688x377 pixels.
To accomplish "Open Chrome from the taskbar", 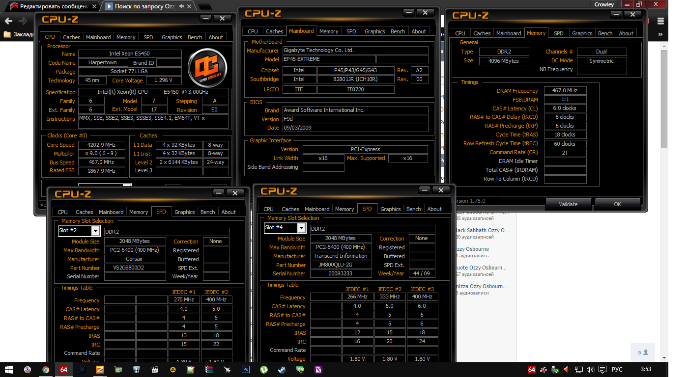I will point(46,370).
